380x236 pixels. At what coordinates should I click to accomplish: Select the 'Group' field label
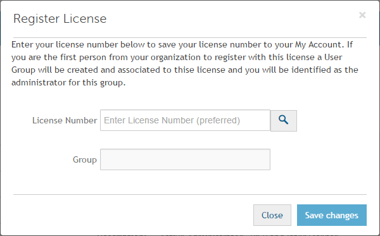point(85,160)
